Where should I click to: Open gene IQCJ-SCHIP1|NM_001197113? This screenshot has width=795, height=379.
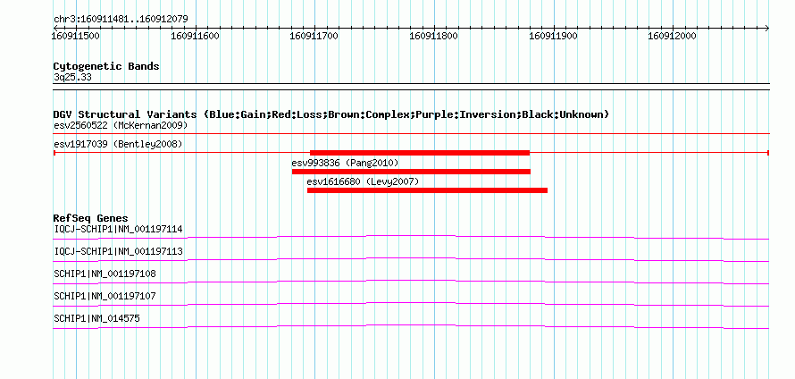click(118, 252)
